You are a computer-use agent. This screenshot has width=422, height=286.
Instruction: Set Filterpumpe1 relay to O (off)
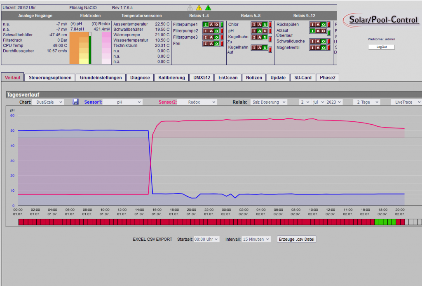pos(217,24)
